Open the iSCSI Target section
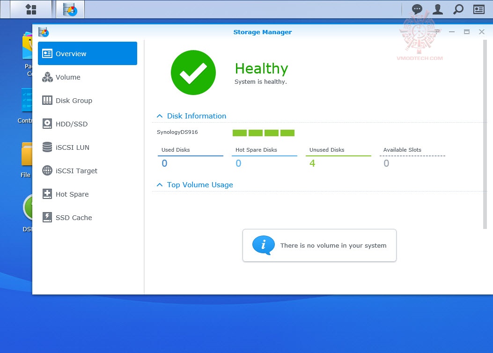This screenshot has width=493, height=353. point(88,171)
